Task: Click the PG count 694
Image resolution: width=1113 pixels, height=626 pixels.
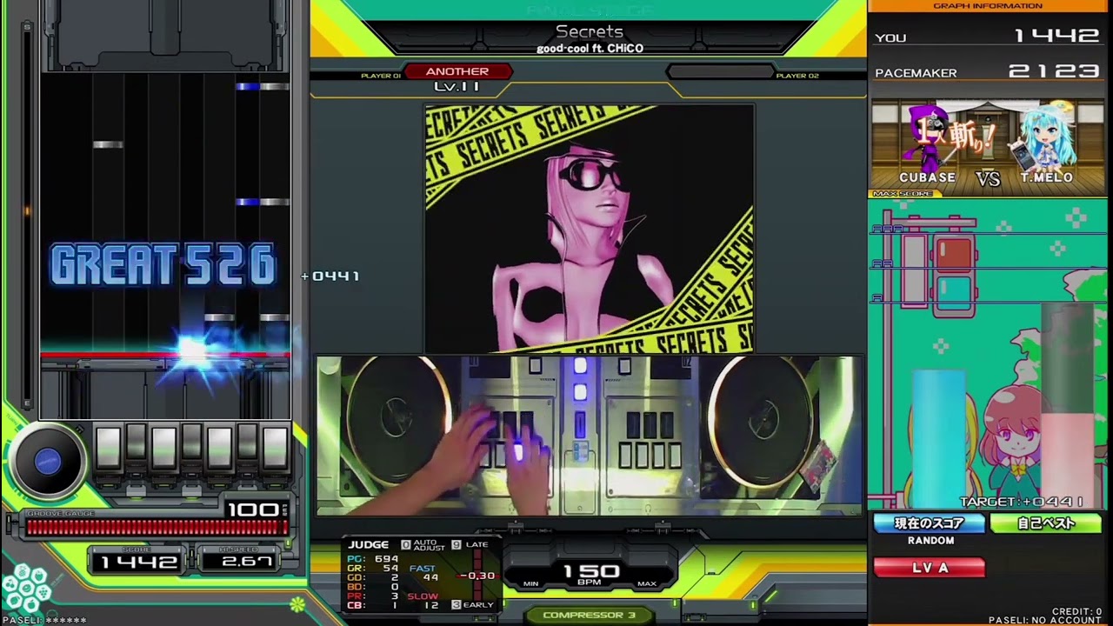Action: coord(385,558)
